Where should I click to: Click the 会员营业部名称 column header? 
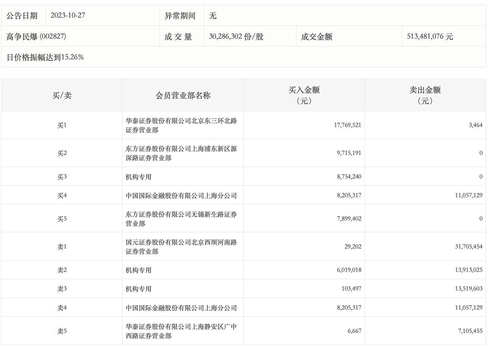pyautogui.click(x=183, y=96)
